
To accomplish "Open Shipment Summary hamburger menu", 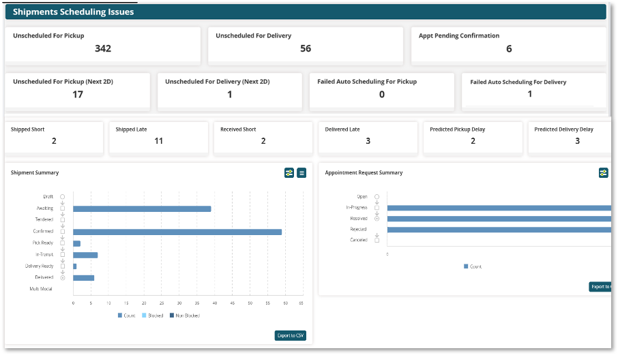I will click(301, 173).
